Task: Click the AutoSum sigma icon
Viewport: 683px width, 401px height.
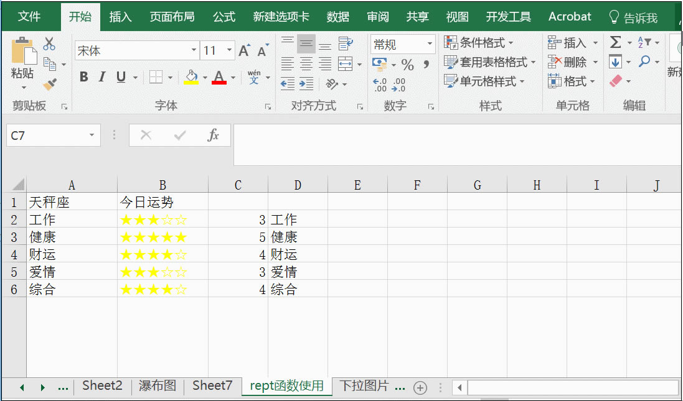Action: tap(616, 42)
